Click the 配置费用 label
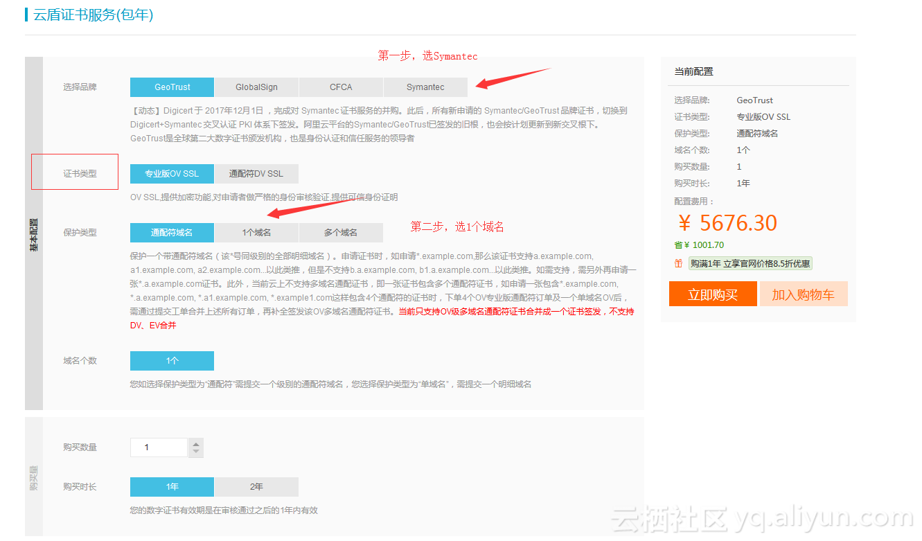Viewport: 922px width, 541px height. 694,201
